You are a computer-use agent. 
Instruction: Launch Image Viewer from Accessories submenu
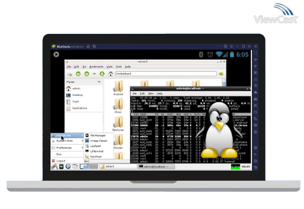[98, 141]
